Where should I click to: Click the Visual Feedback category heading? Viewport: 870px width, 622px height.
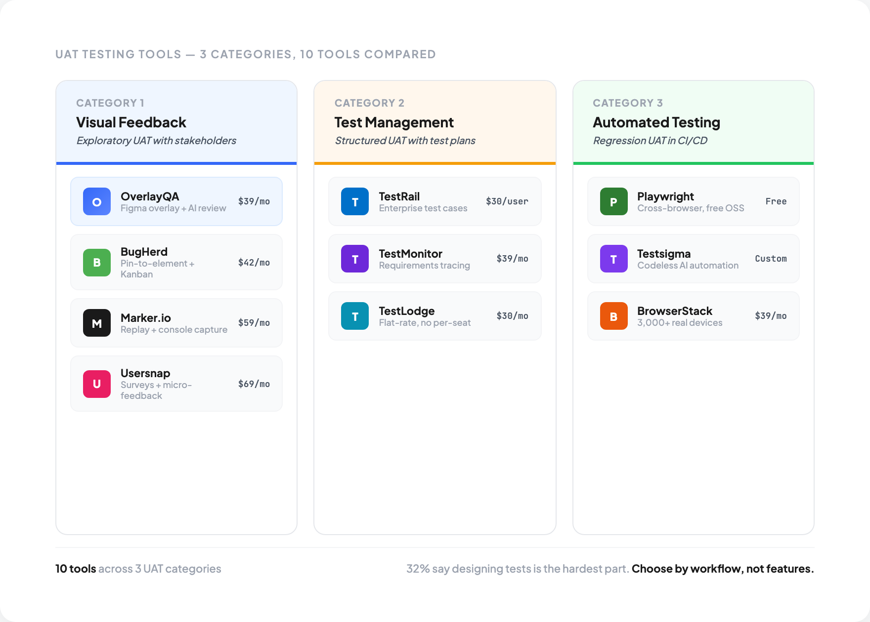[x=131, y=122]
